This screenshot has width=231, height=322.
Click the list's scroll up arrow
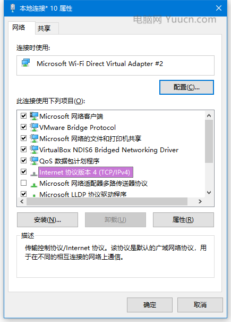[209, 115]
